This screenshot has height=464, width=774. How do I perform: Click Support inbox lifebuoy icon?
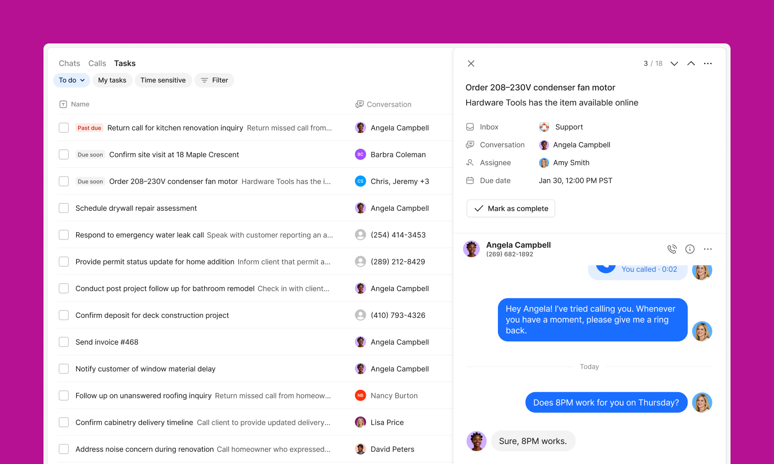click(x=544, y=127)
